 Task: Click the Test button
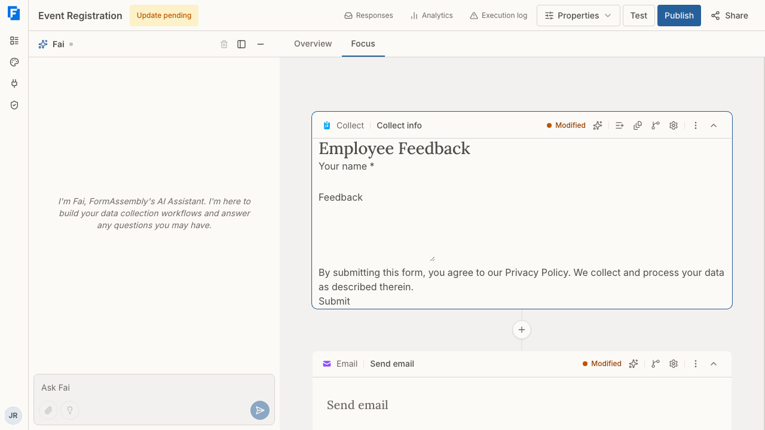click(638, 16)
